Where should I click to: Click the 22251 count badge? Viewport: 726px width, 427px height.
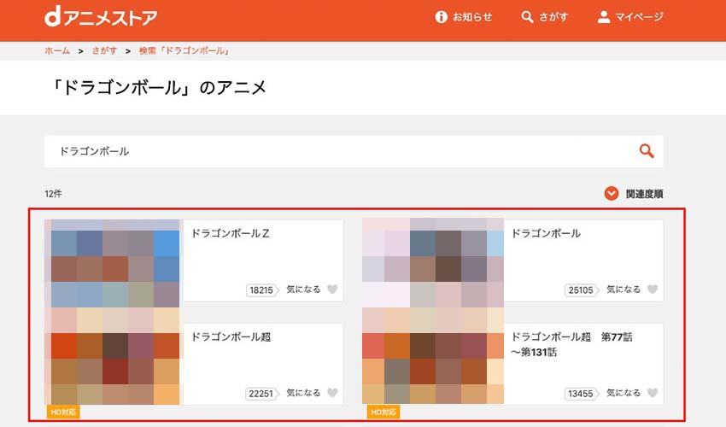[262, 394]
